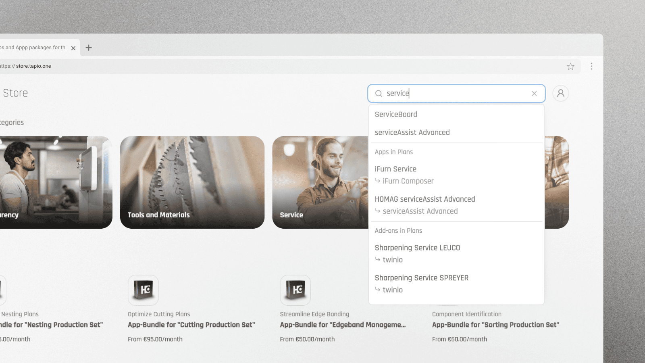Open the browser three-dot menu
This screenshot has width=645, height=363.
point(591,66)
